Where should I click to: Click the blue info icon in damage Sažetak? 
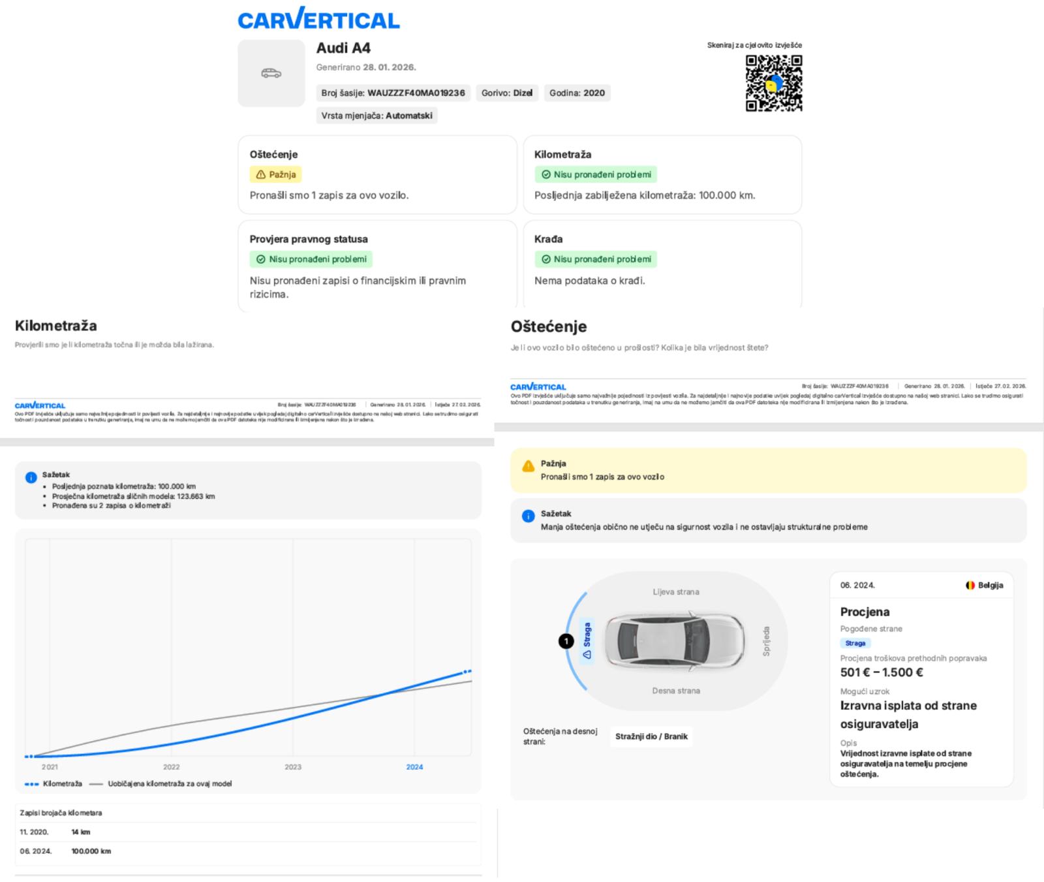click(x=528, y=516)
